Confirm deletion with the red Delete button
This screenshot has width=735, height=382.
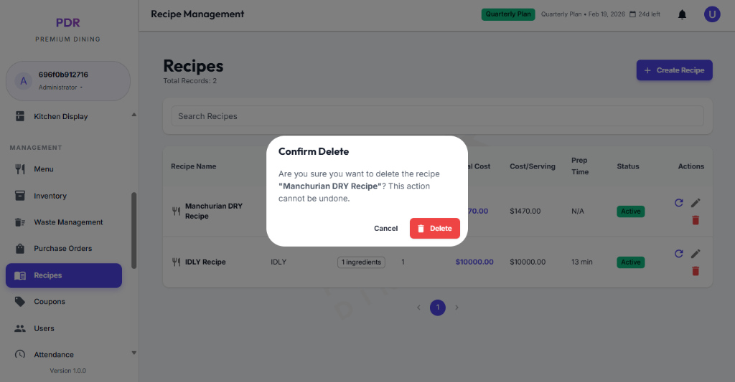pyautogui.click(x=434, y=229)
